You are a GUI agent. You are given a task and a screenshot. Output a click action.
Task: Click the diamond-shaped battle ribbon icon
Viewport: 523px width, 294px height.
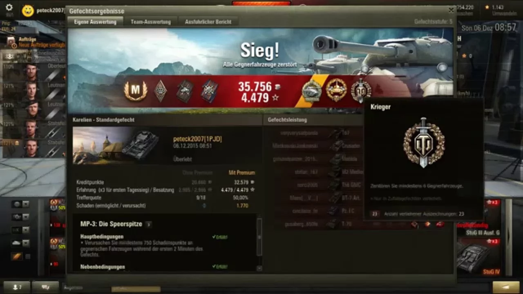(160, 91)
